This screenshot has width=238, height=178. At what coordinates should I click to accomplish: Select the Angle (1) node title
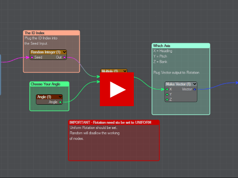coord(44,97)
